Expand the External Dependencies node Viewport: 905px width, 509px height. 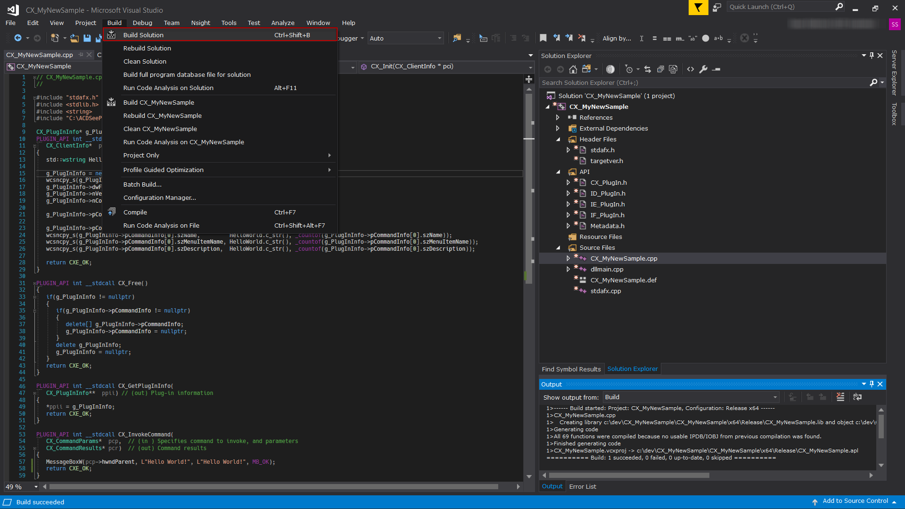point(558,129)
